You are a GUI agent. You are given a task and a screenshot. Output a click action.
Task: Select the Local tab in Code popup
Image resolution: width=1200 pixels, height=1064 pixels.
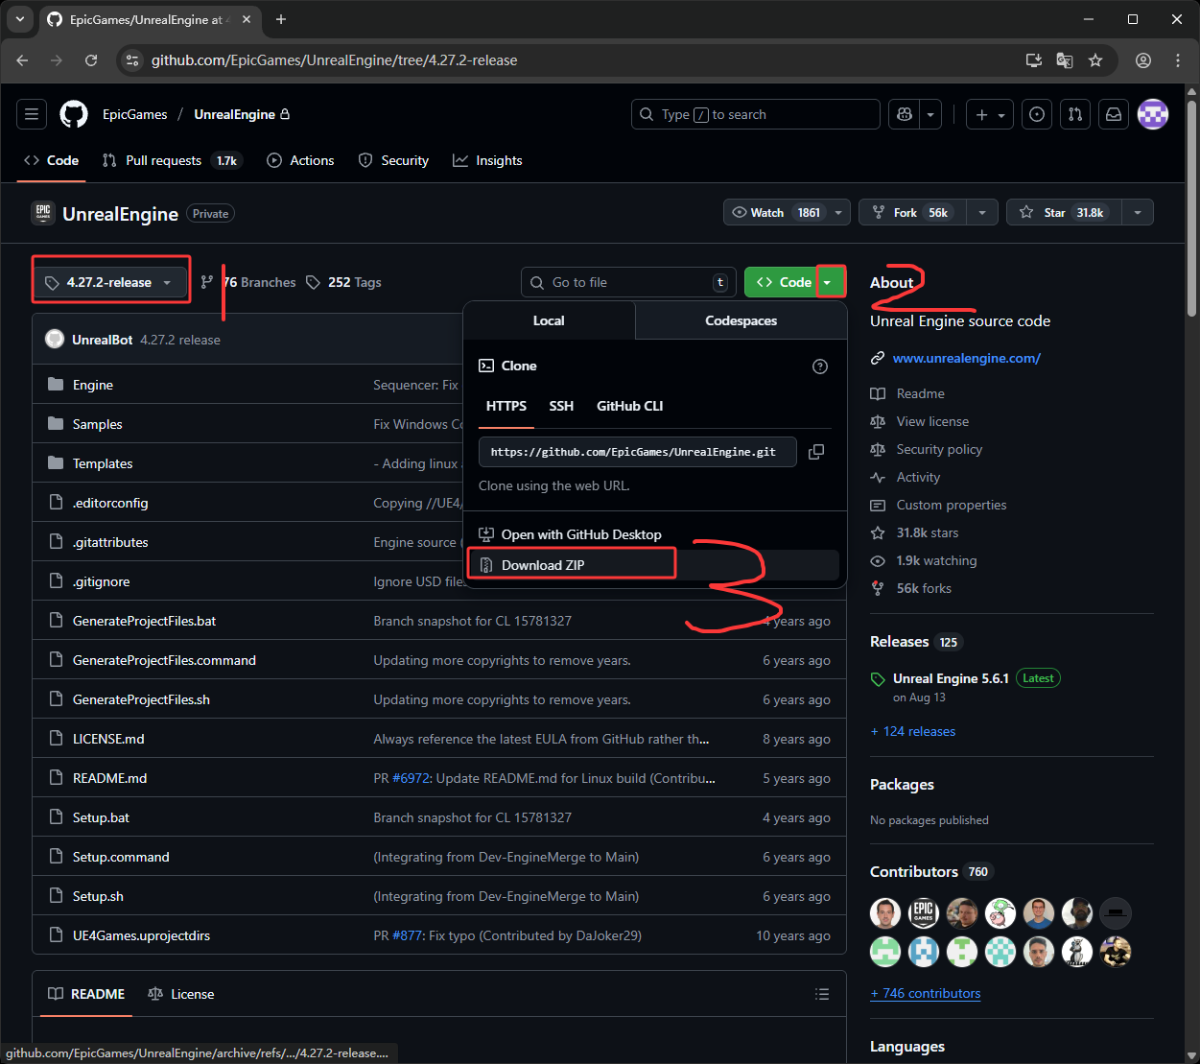549,320
